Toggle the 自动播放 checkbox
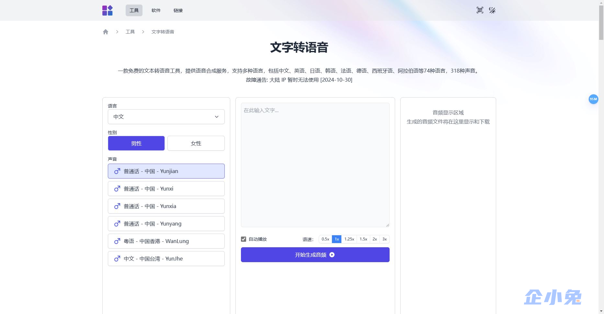The image size is (604, 314). 244,239
